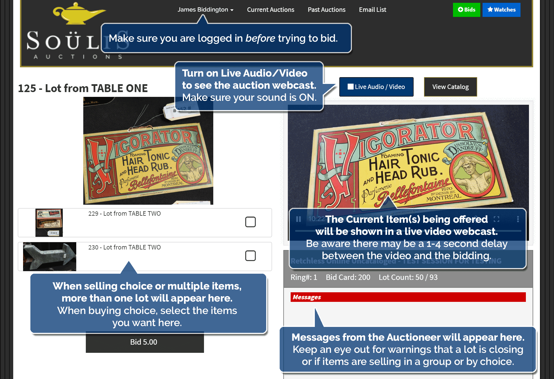Open the James Biddington account dropdown
Viewport: 554px width, 379px height.
(205, 10)
